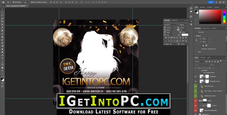Screen dimensions: 227x115
Task: Open the Sharp anti-aliasing dropdown
Action: (184, 44)
